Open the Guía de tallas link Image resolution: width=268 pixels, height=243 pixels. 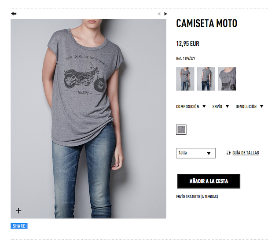246,153
